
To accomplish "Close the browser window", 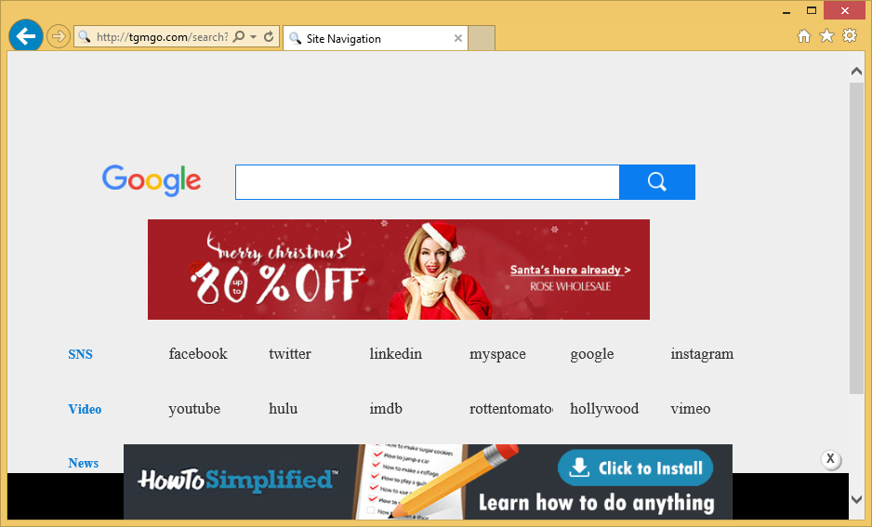I will pyautogui.click(x=845, y=10).
